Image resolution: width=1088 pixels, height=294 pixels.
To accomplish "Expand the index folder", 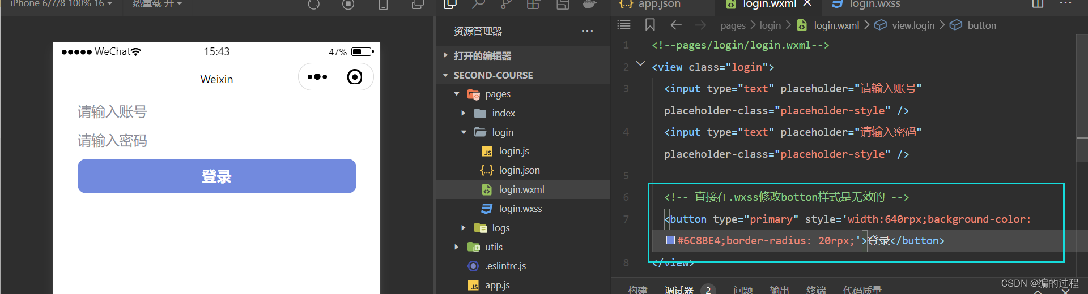I will click(464, 113).
